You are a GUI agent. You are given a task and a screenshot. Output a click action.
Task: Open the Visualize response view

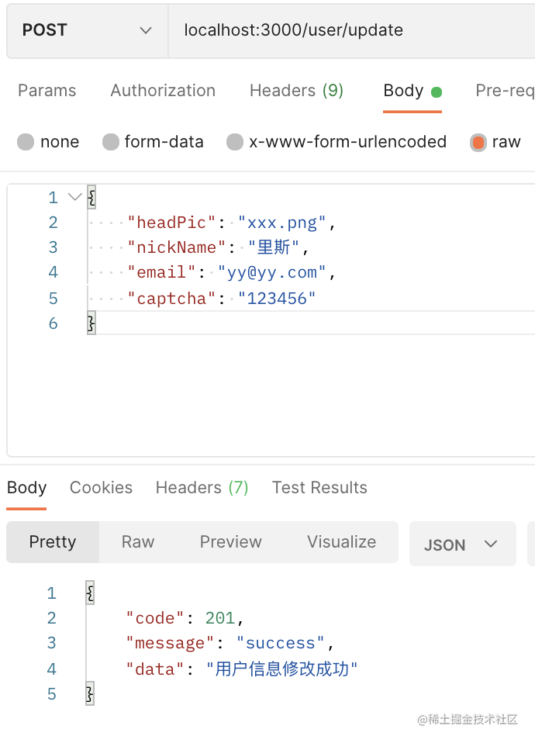pyautogui.click(x=341, y=542)
